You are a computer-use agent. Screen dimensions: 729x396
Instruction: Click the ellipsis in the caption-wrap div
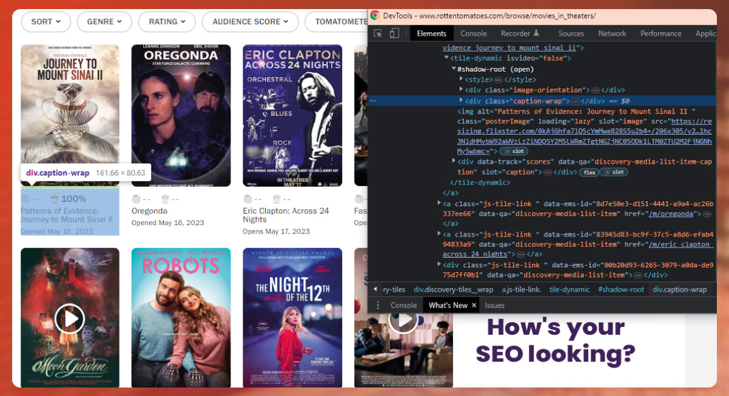click(575, 101)
